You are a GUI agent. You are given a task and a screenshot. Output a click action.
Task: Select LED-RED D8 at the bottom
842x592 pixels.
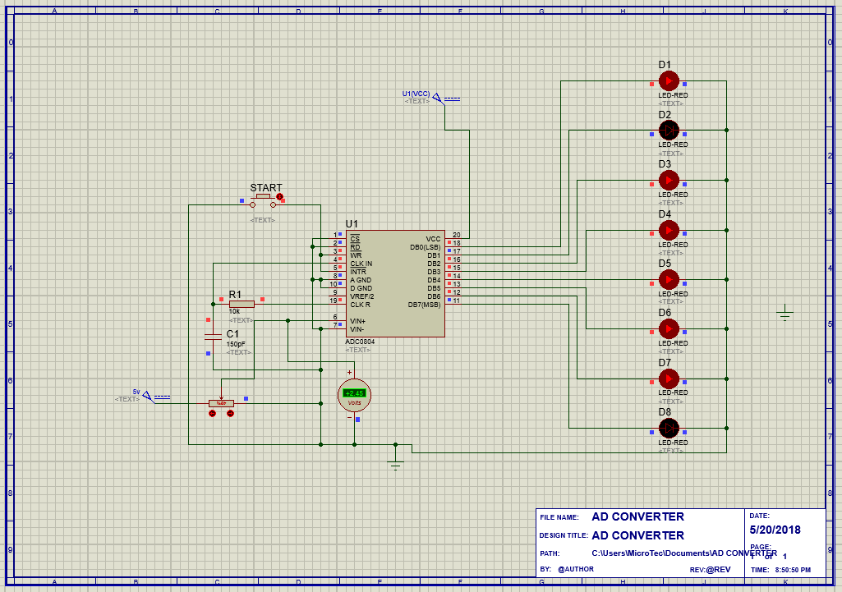669,427
